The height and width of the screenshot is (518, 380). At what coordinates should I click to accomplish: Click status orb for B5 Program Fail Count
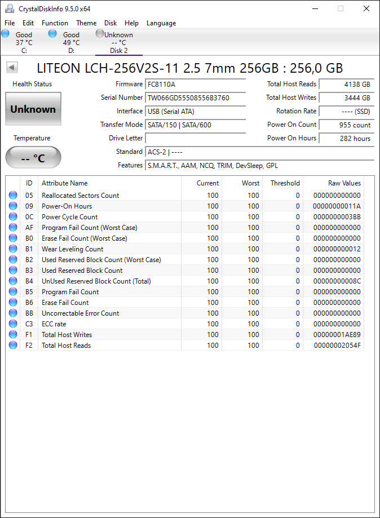pos(13,292)
